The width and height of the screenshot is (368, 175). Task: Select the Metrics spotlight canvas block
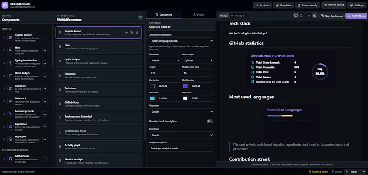coord(99,161)
